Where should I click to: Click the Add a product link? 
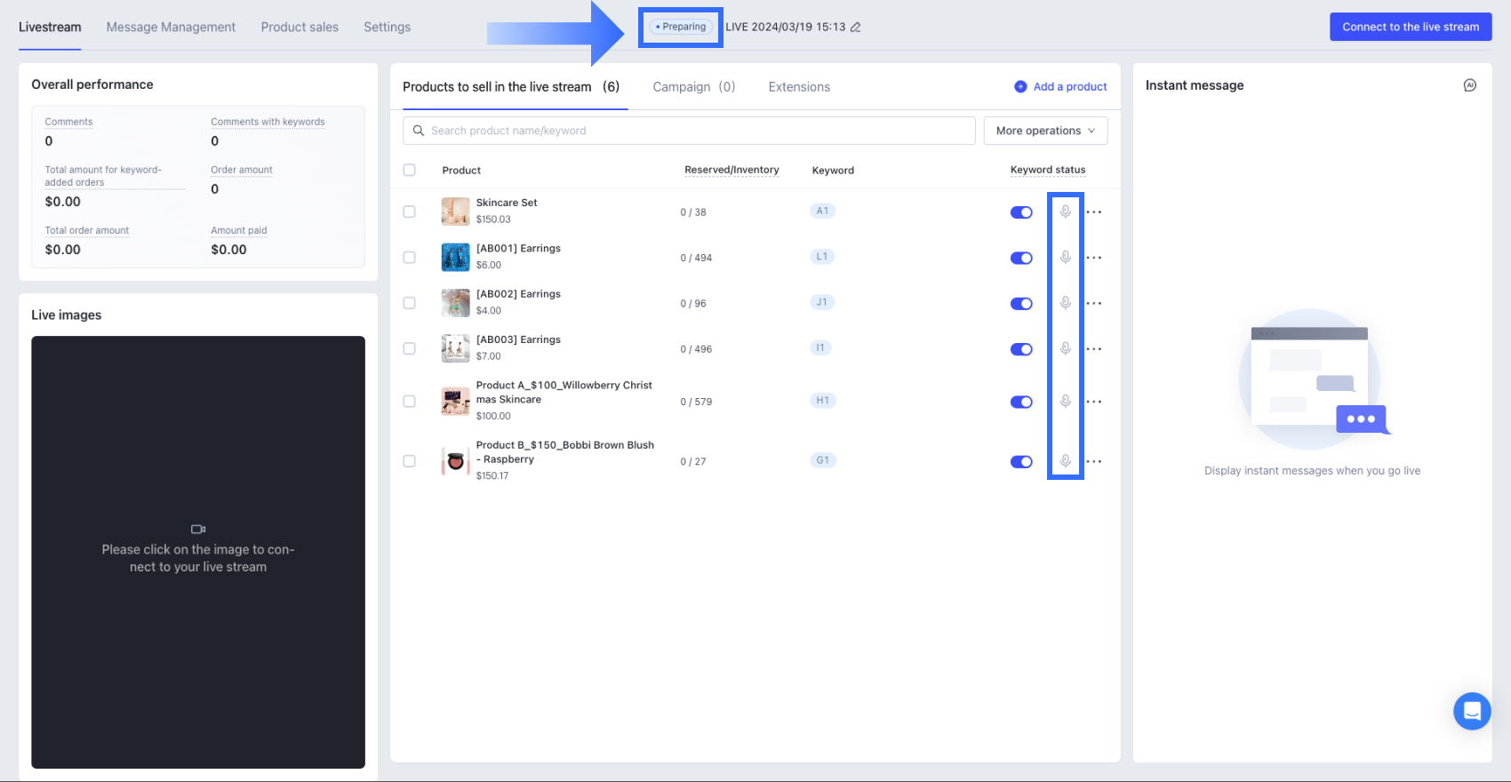click(1070, 87)
